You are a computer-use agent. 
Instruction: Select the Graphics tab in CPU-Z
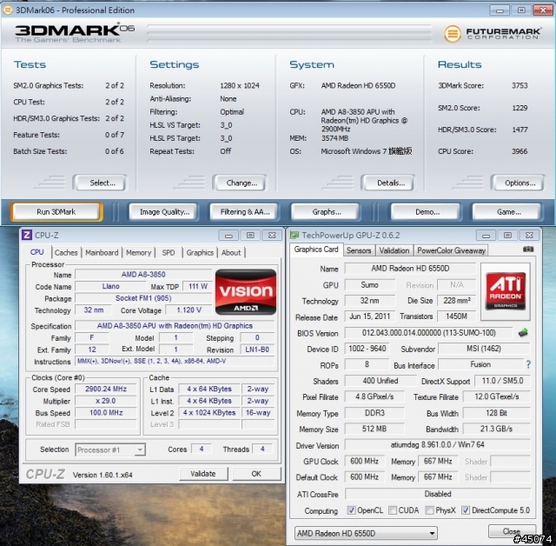pyautogui.click(x=200, y=253)
